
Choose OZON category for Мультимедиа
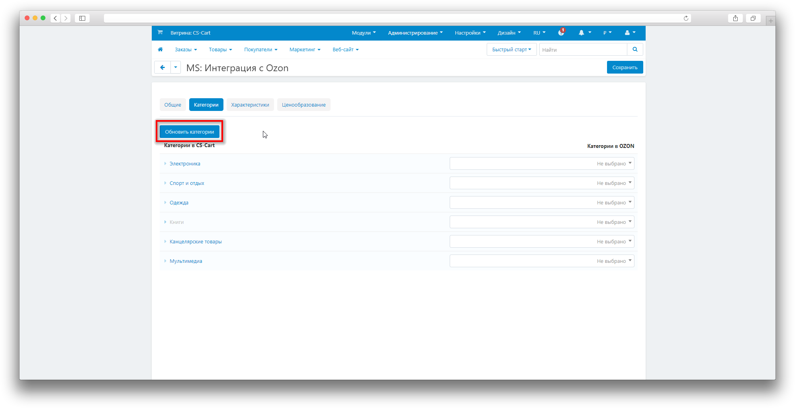[x=542, y=261]
